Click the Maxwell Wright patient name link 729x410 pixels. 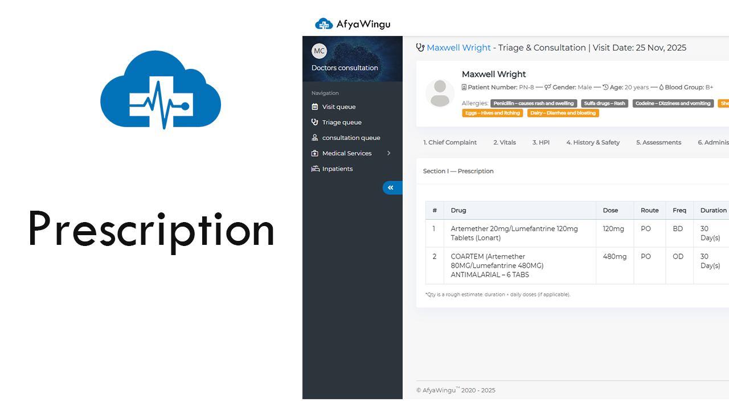(458, 48)
